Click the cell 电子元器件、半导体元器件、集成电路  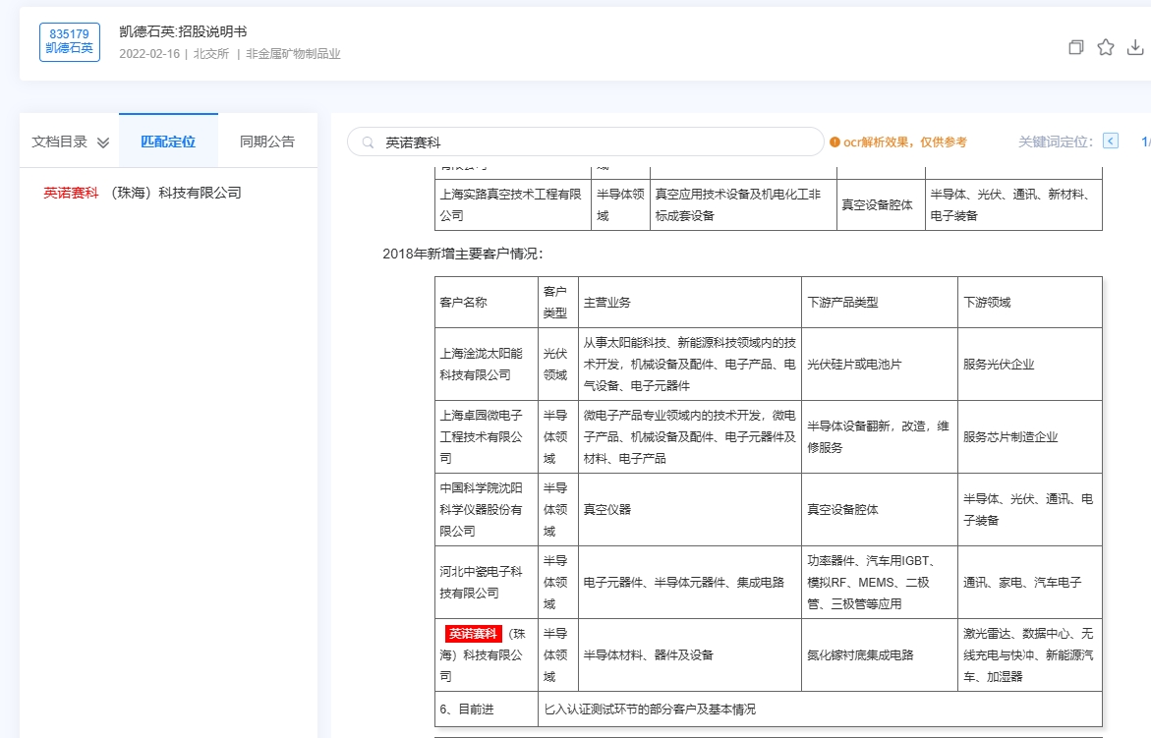689,582
